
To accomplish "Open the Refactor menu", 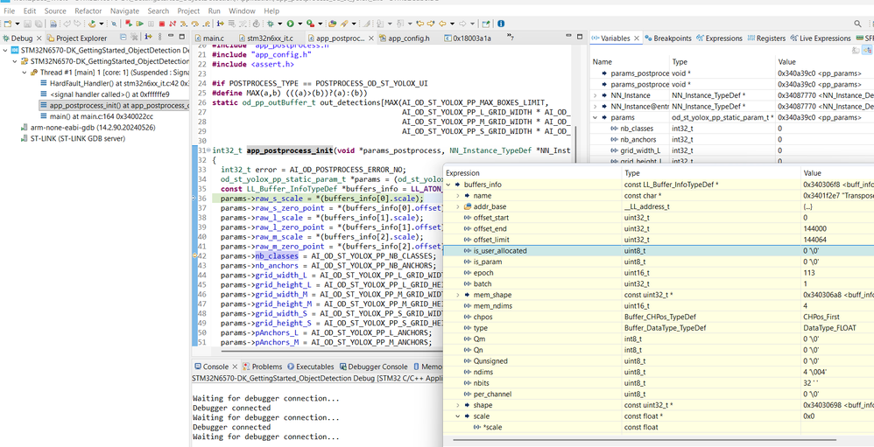I will coord(88,11).
